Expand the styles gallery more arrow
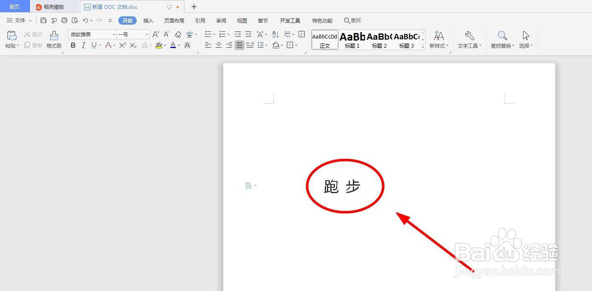 (423, 46)
